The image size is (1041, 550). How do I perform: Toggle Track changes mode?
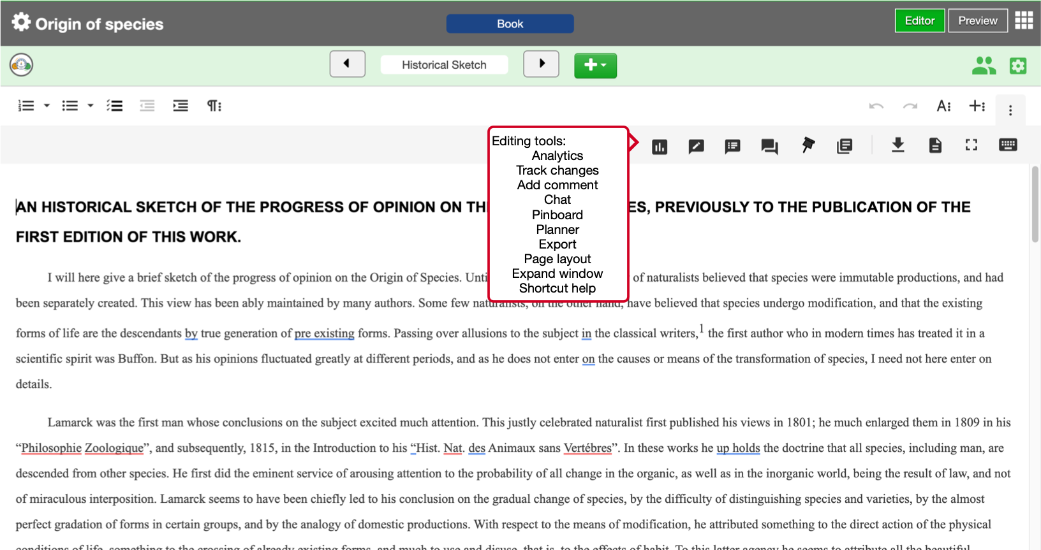pyautogui.click(x=696, y=147)
